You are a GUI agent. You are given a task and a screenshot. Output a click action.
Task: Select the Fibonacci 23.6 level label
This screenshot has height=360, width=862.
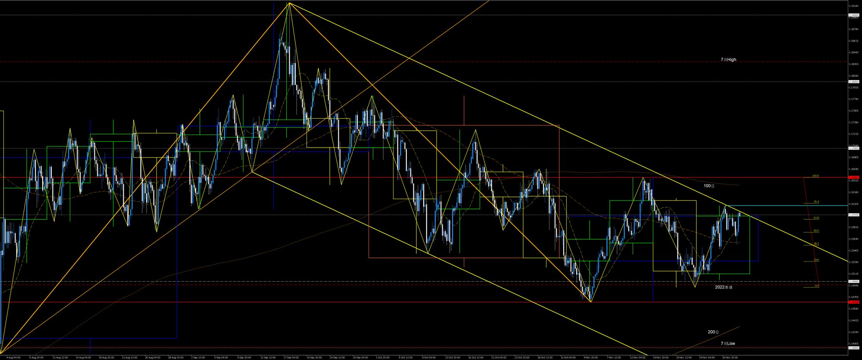point(816,260)
